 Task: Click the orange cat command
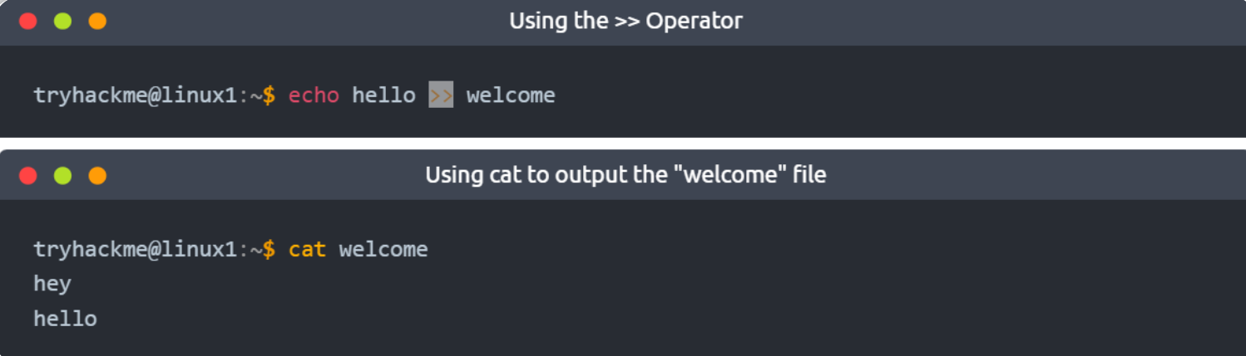coord(307,250)
